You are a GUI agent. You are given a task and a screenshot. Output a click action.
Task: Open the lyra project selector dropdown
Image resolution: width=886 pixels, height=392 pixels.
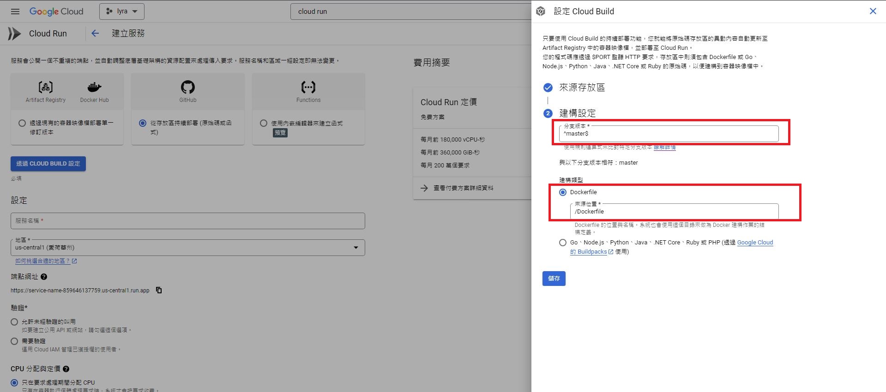click(122, 12)
